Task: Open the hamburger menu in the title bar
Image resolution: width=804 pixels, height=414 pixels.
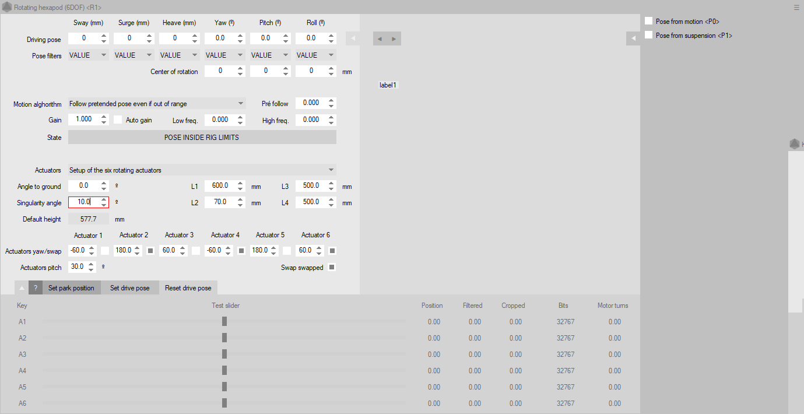Action: [x=796, y=8]
